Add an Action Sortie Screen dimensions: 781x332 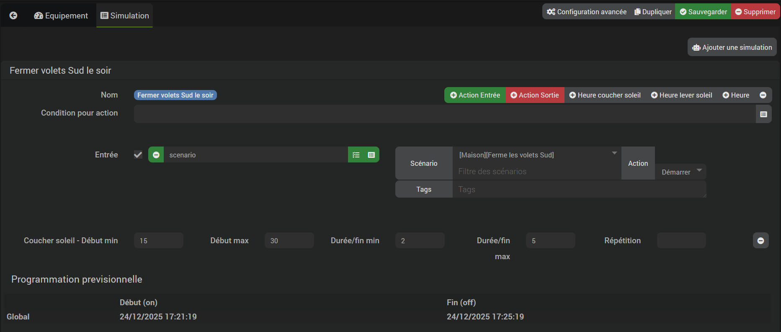pyautogui.click(x=535, y=95)
